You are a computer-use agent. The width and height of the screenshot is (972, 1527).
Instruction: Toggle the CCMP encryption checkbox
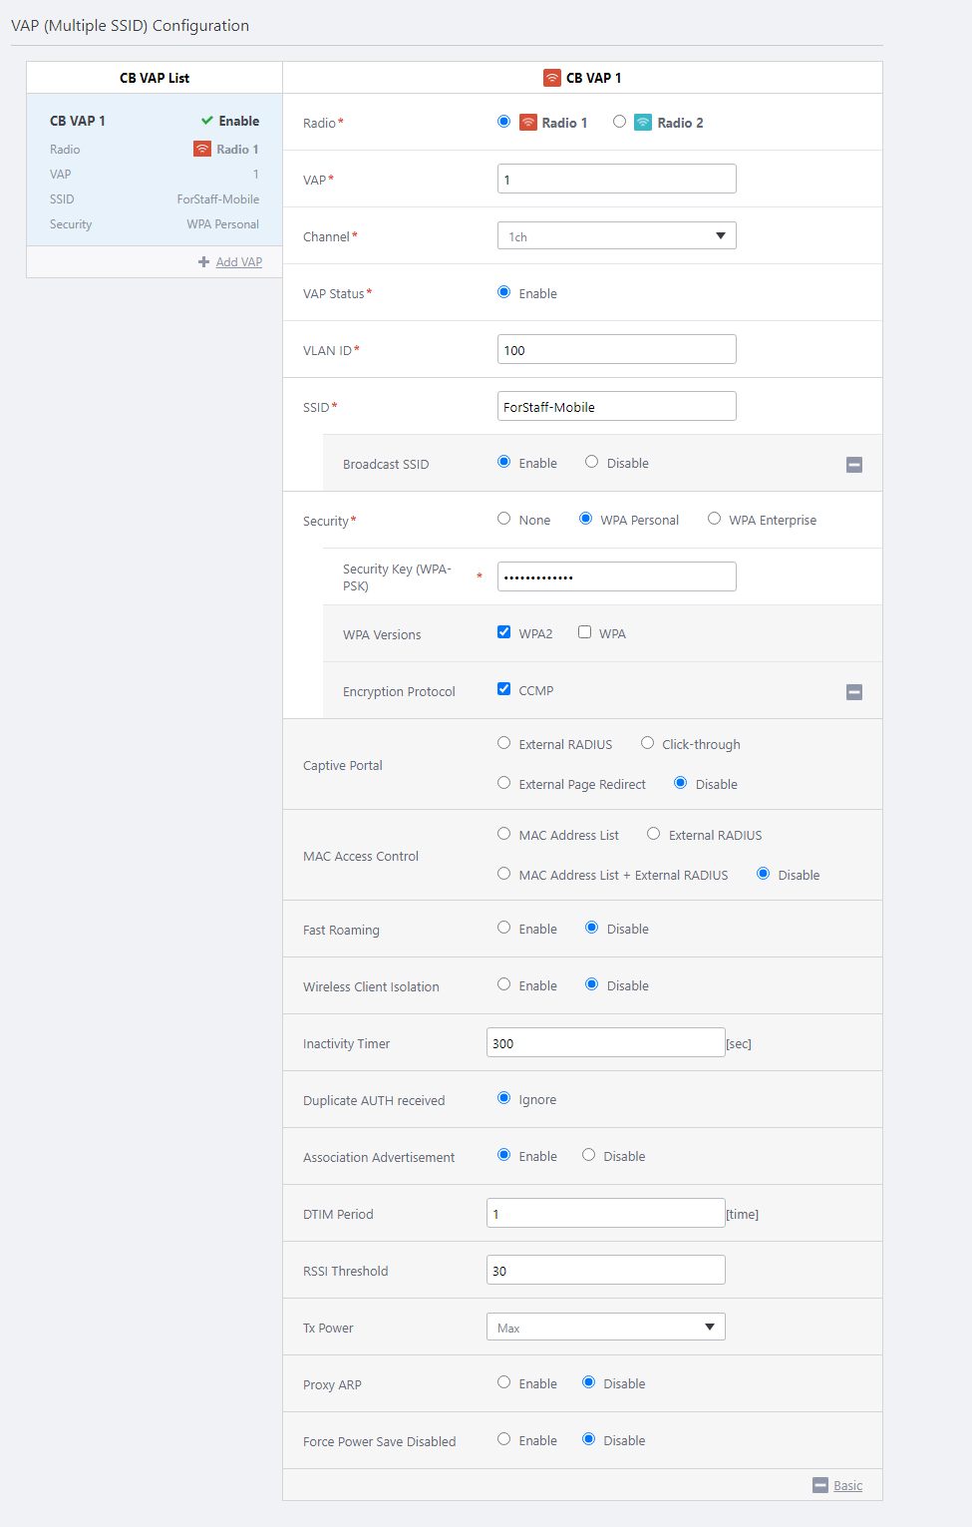(x=504, y=689)
